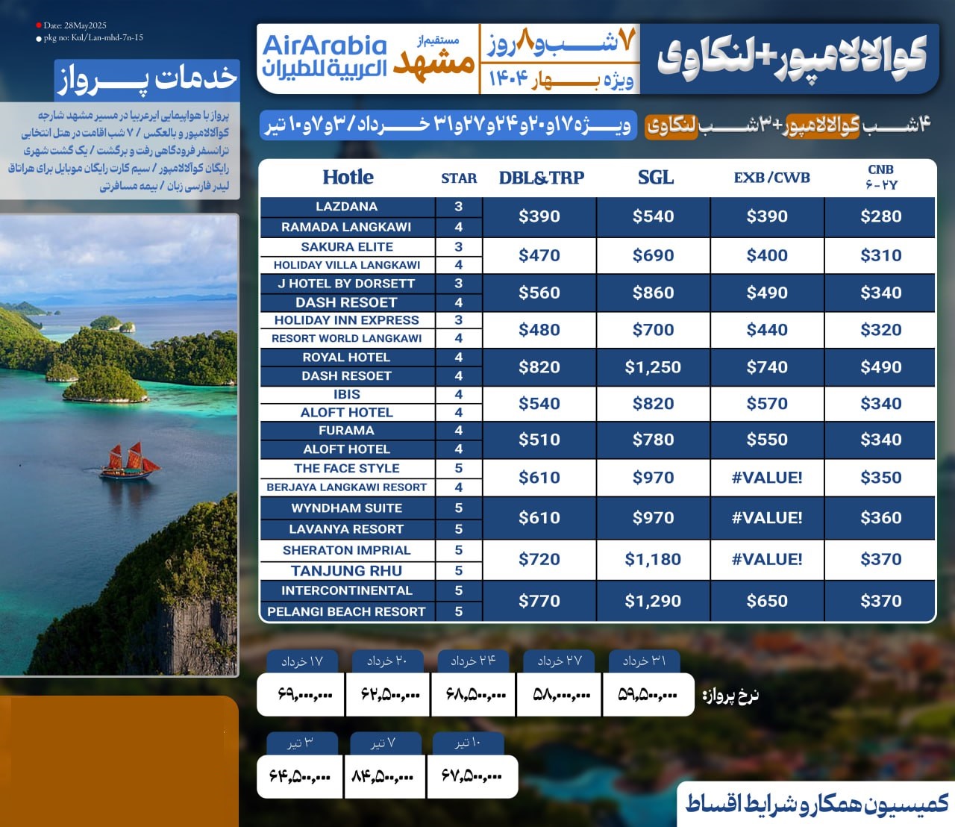Screen dimensions: 955x827
Task: Click the 'نرخ پرواز:' label
Action: coord(730,696)
